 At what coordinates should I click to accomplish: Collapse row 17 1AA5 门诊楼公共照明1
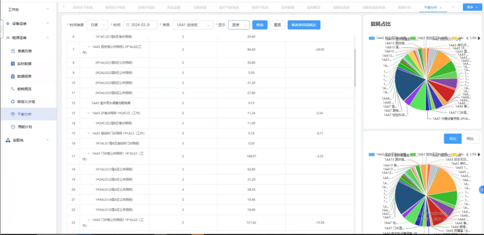(x=89, y=153)
